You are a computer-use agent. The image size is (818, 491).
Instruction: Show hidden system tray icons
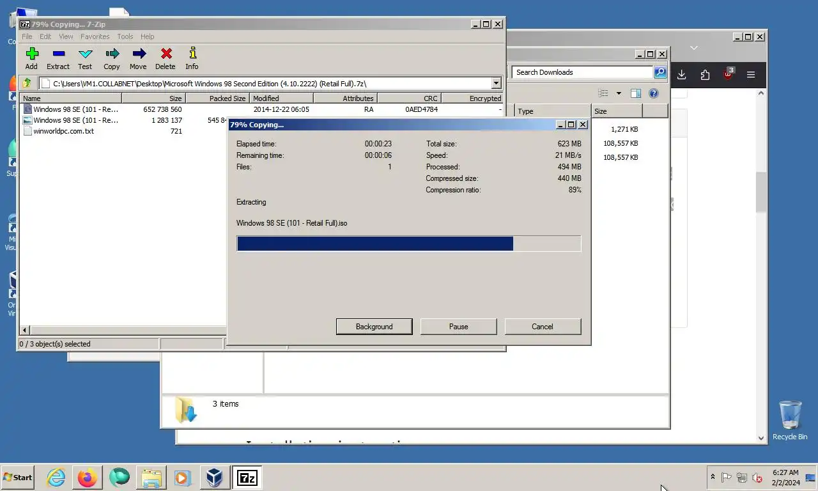click(x=713, y=477)
